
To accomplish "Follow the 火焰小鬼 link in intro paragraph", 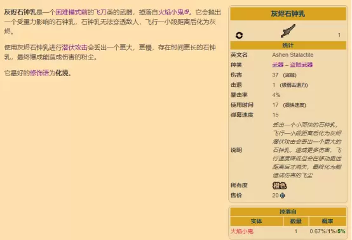I will pyautogui.click(x=171, y=12).
